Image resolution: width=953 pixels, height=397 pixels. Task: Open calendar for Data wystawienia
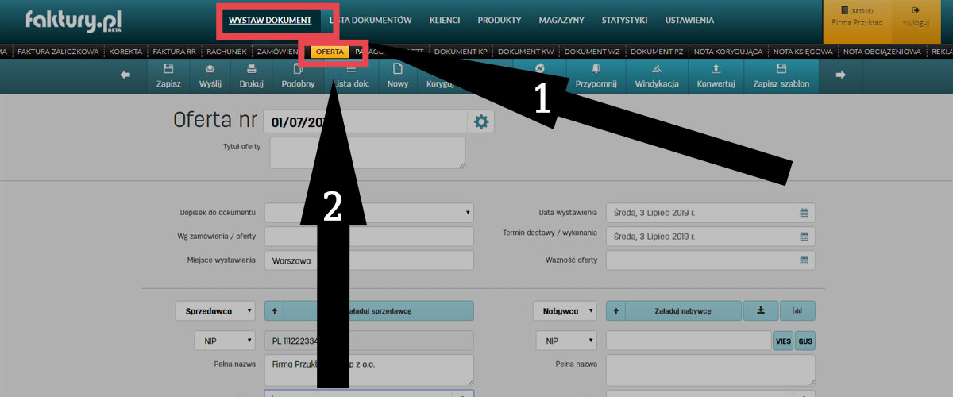click(804, 213)
